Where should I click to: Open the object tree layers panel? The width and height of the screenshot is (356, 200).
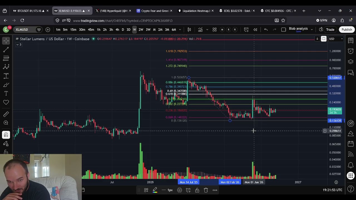[x=351, y=62]
